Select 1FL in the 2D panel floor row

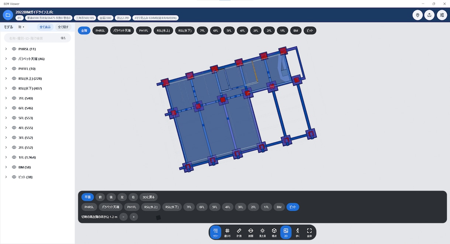(266, 207)
